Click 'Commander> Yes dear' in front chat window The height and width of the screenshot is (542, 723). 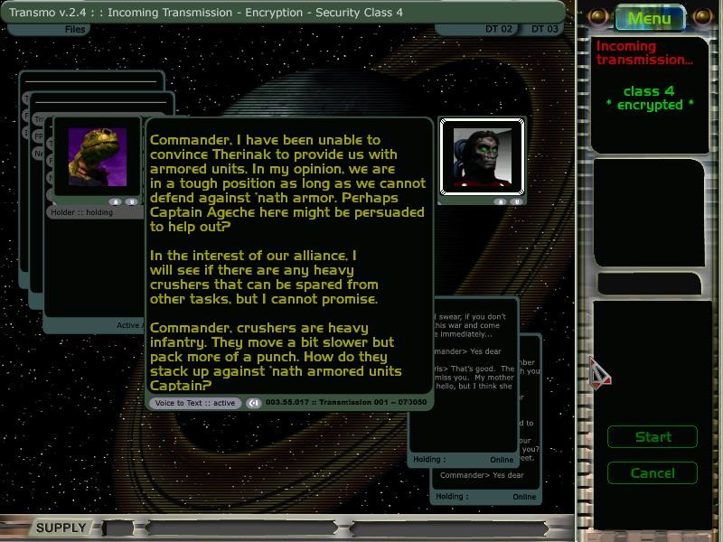pyautogui.click(x=467, y=351)
